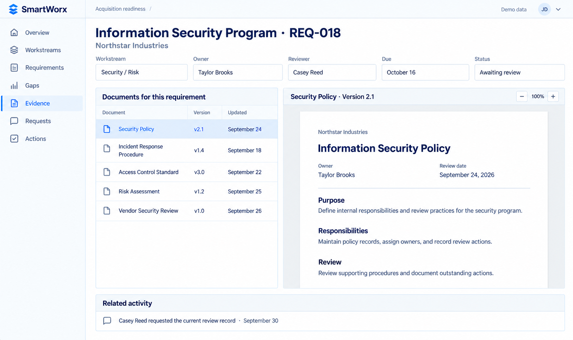Select the Evidence menu item
573x340 pixels.
click(x=42, y=103)
